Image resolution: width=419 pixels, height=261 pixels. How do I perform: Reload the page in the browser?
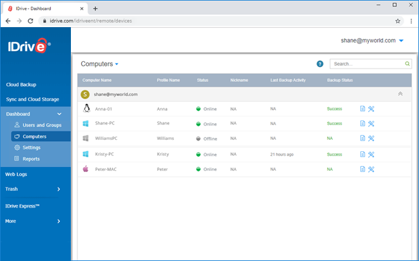coord(30,21)
